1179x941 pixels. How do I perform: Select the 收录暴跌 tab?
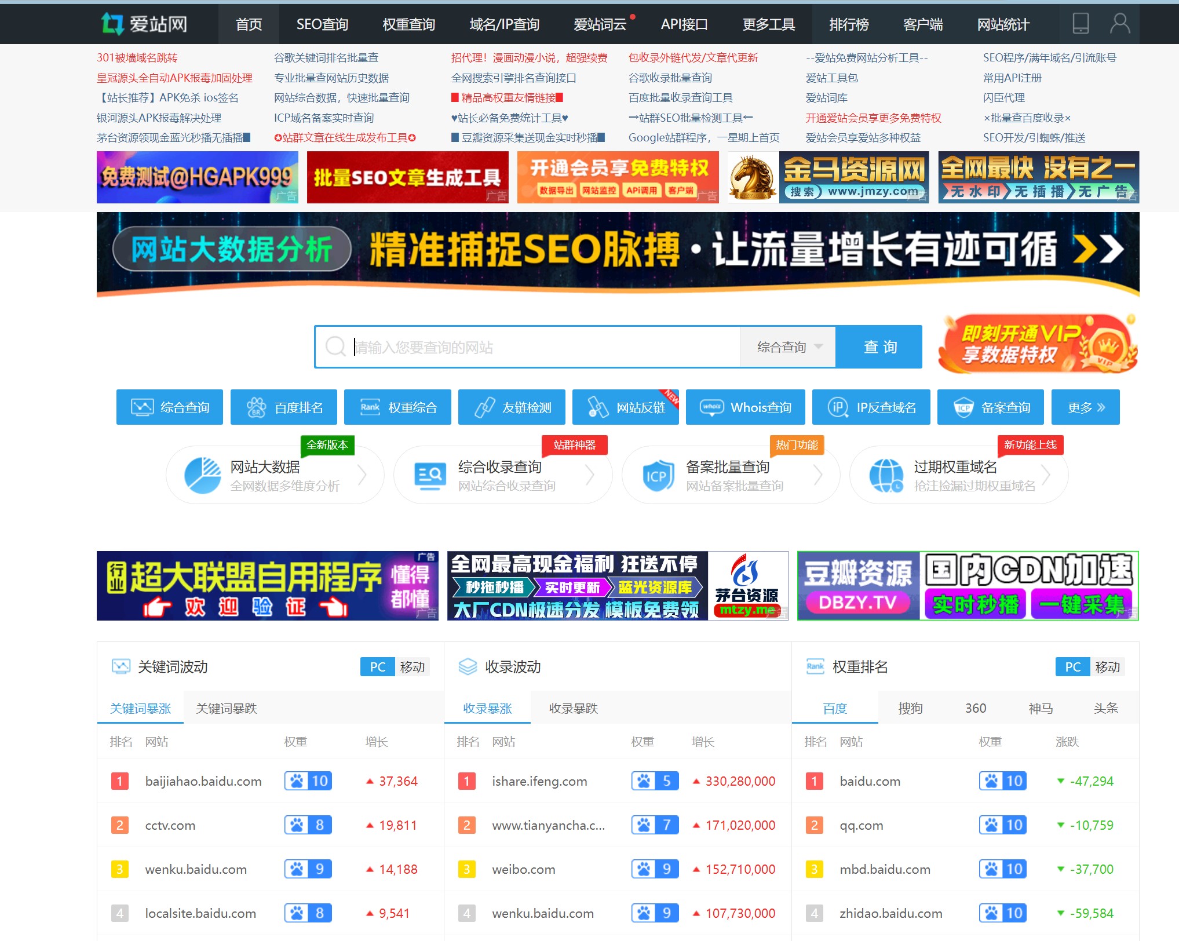coord(574,708)
